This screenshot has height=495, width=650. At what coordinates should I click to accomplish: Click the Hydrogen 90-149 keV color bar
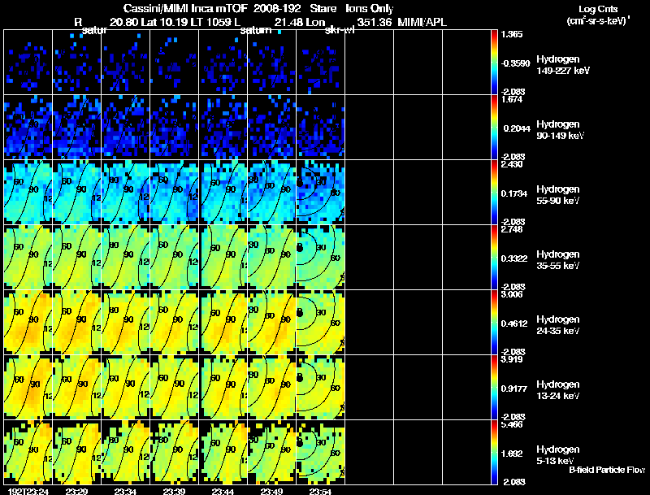494,128
